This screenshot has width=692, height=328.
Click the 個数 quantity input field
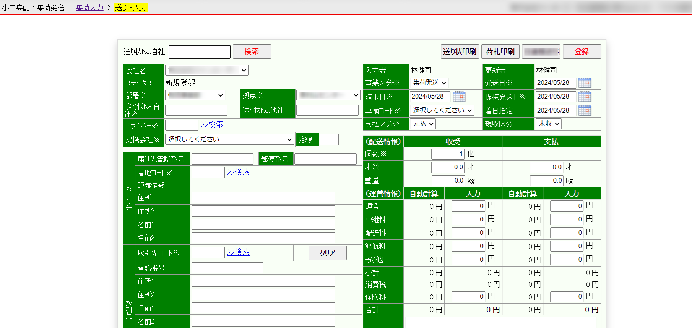click(x=447, y=154)
